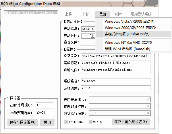The image size is (172, 134).
Task: Expand the 启动磁盘 SATA combo box
Action: click(88, 29)
